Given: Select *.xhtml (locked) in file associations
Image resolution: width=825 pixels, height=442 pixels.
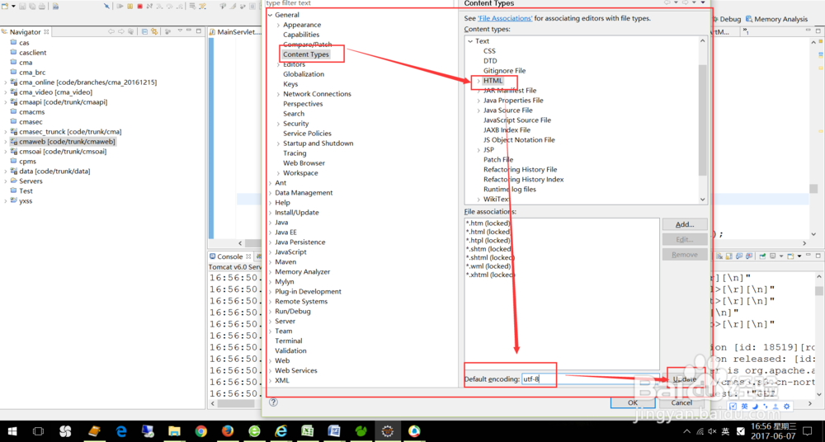Looking at the screenshot, I should [490, 275].
